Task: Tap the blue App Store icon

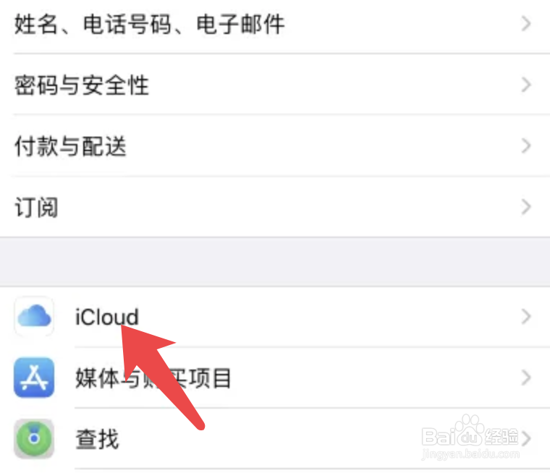Action: pos(34,378)
